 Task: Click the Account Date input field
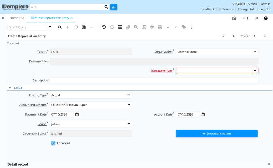point(188,114)
